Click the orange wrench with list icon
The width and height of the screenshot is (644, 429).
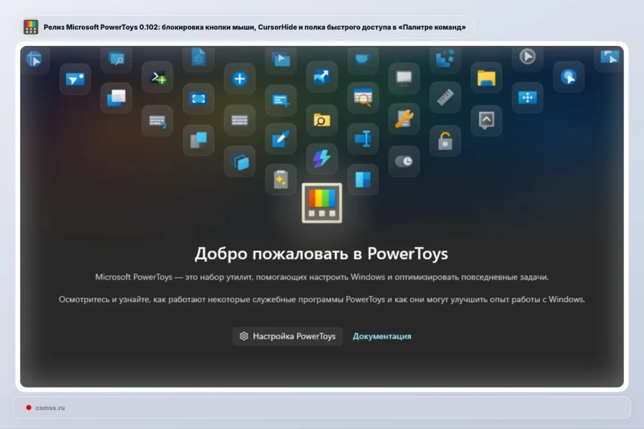[404, 119]
